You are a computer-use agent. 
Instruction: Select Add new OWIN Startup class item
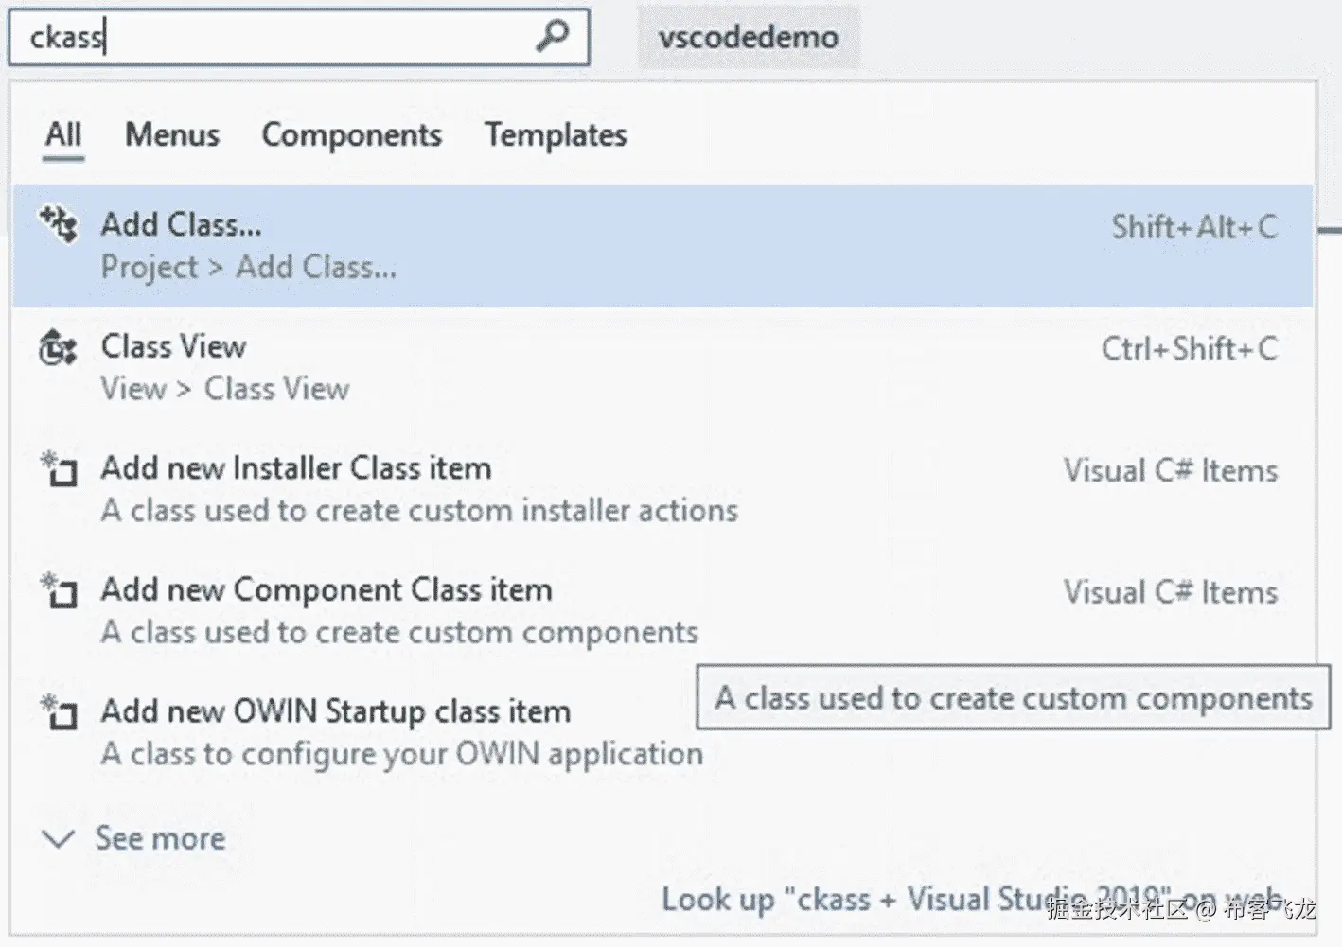click(x=336, y=711)
